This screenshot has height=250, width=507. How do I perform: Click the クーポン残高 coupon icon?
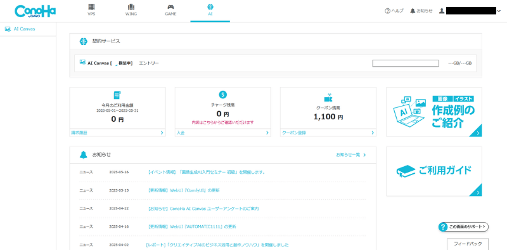pyautogui.click(x=328, y=98)
